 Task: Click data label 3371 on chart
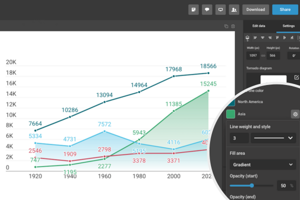[x=173, y=160]
